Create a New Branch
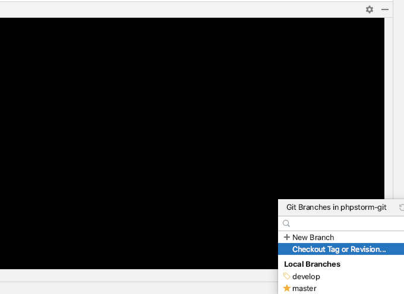The height and width of the screenshot is (294, 404). pyautogui.click(x=341, y=237)
